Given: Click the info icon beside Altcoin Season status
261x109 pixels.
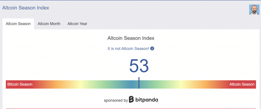Looking at the screenshot, I should pyautogui.click(x=152, y=49).
